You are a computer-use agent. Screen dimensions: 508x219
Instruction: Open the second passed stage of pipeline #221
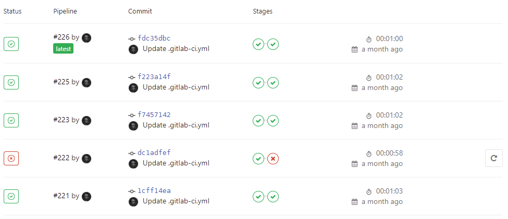point(273,196)
